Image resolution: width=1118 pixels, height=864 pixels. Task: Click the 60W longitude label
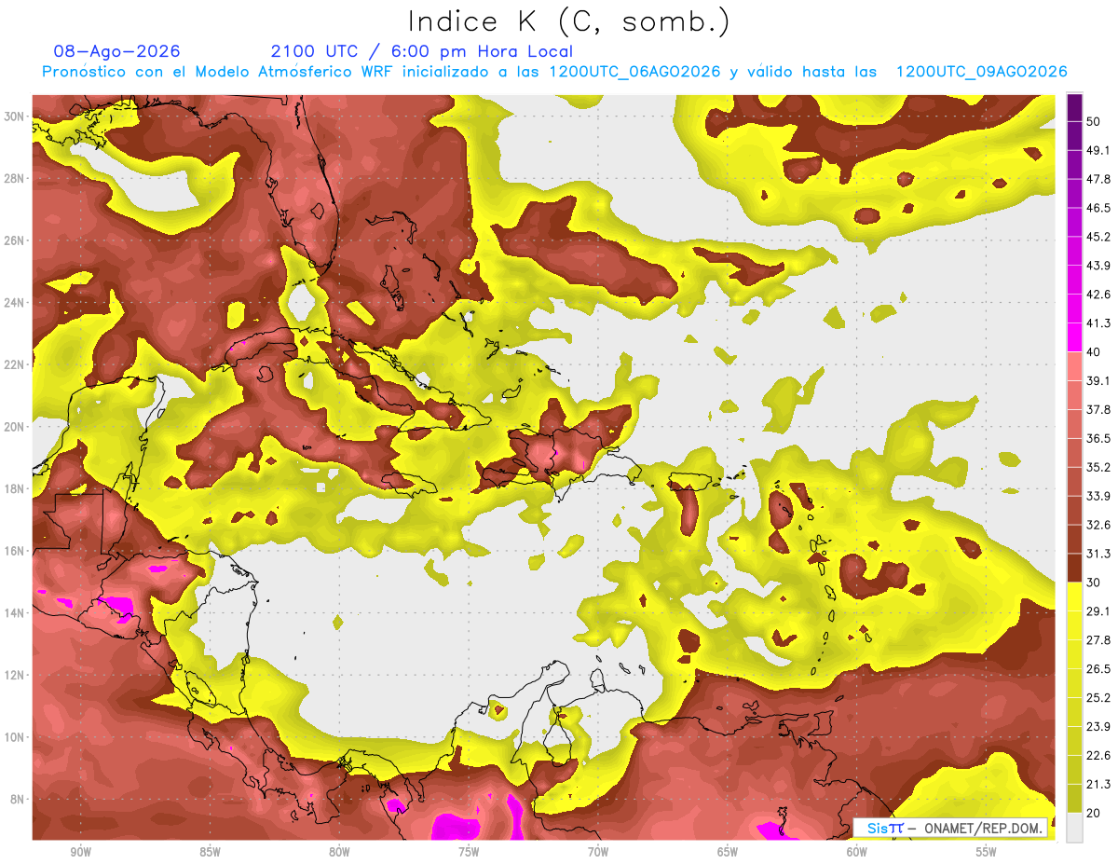(857, 852)
